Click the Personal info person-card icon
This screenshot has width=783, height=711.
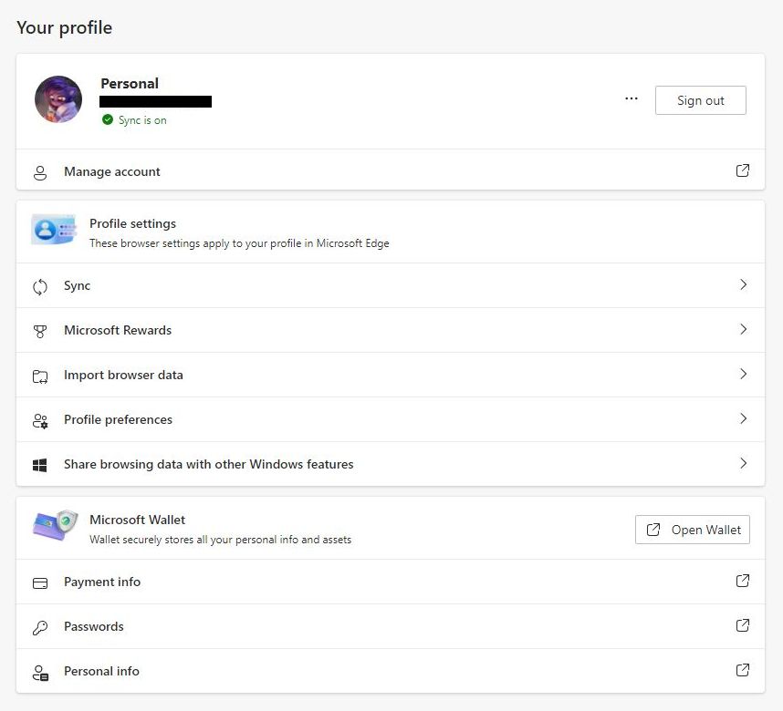tap(40, 673)
